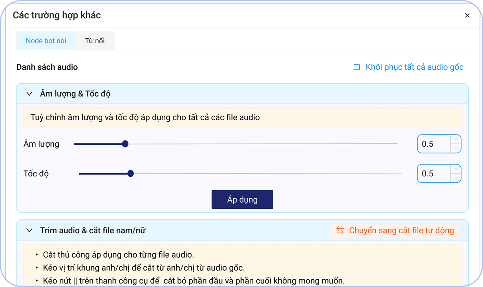
Task: Focus the Tốc độ value input field
Action: coord(434,174)
